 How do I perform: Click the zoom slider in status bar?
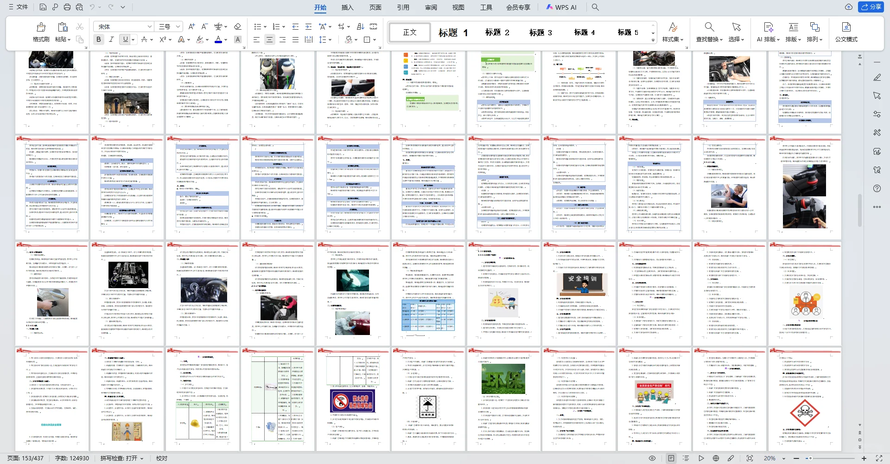(830, 458)
